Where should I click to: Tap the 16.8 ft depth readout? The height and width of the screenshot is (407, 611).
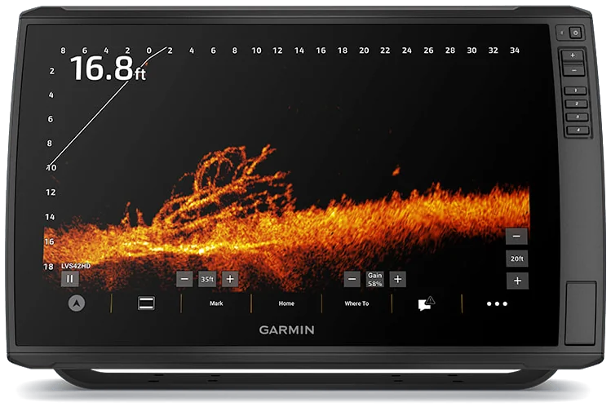[108, 69]
